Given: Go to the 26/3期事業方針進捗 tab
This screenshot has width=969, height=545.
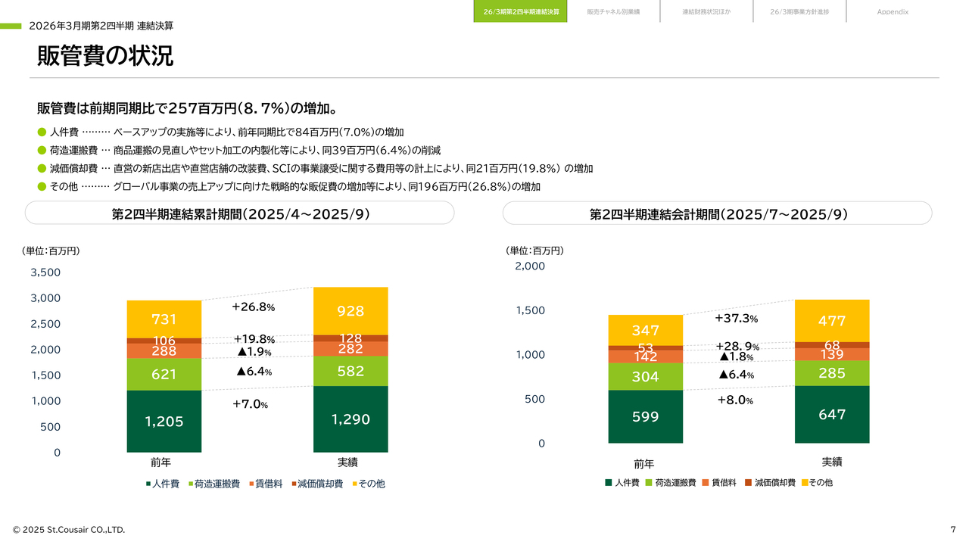Looking at the screenshot, I should pos(799,12).
